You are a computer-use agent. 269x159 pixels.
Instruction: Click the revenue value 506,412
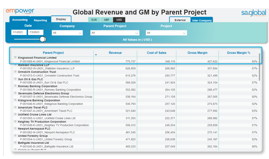[130, 125]
